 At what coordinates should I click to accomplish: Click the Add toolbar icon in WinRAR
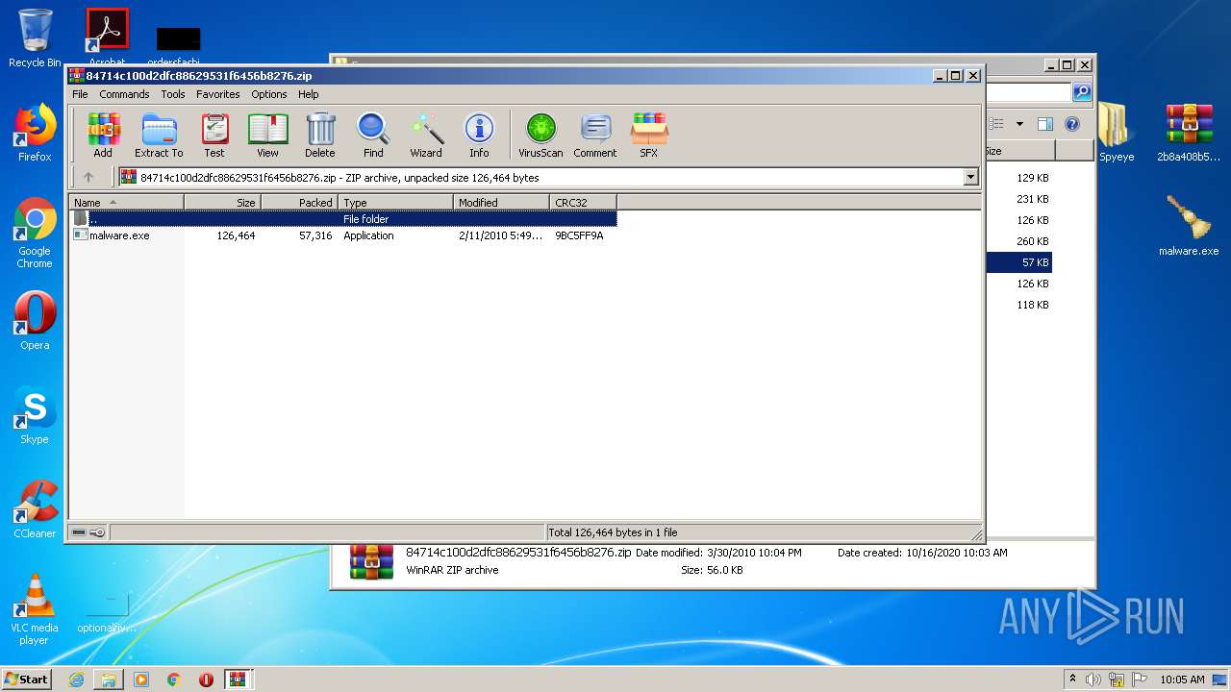coord(103,135)
